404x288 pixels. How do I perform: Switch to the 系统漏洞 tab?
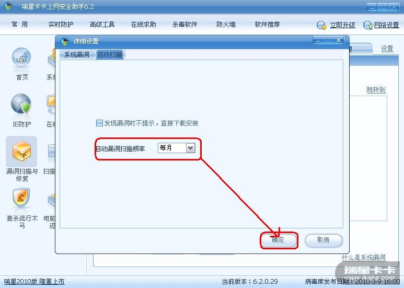(x=76, y=54)
